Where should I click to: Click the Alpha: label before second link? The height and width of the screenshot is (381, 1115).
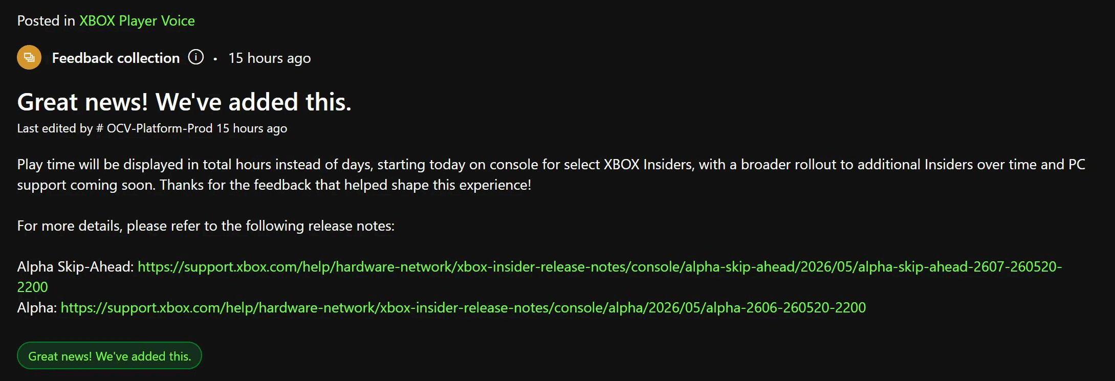37,307
